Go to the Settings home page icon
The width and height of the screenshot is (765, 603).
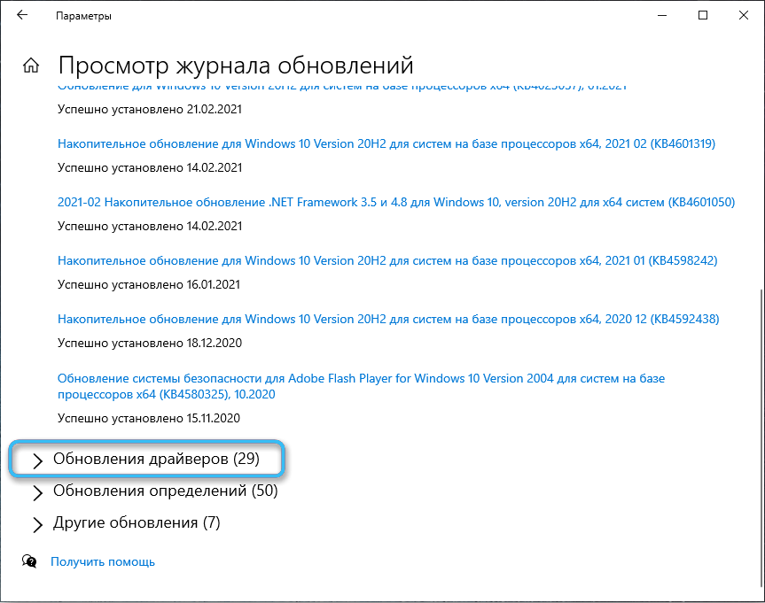[x=31, y=66]
